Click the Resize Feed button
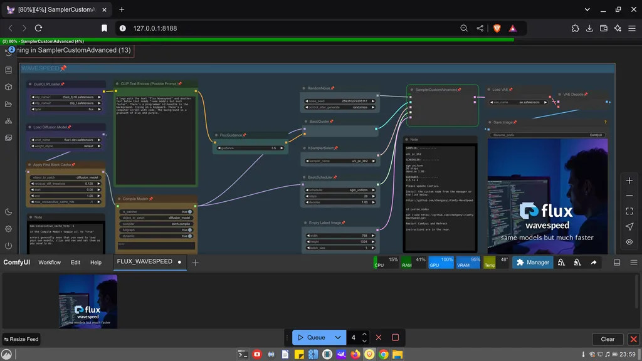This screenshot has height=361, width=642. click(21, 339)
